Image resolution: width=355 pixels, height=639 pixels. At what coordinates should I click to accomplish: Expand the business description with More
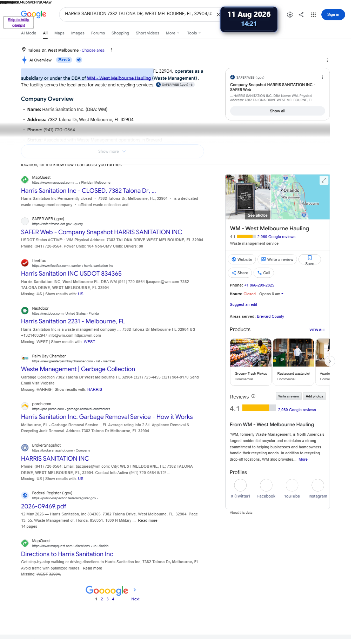click(x=303, y=459)
